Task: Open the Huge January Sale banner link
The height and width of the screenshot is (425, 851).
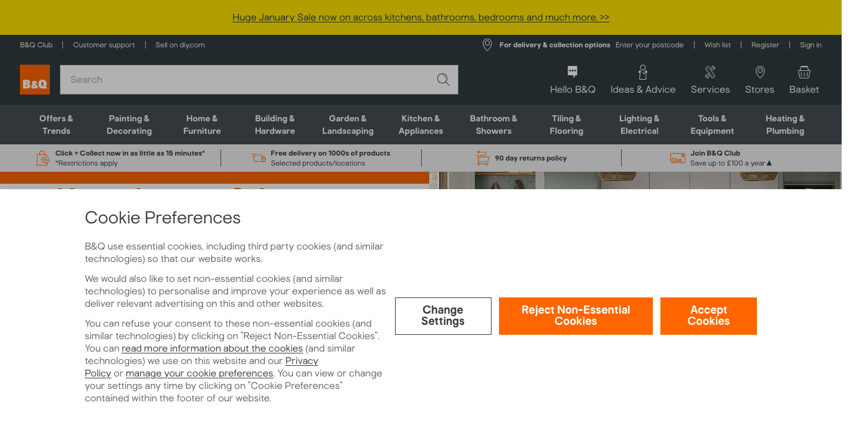Action: click(x=421, y=17)
